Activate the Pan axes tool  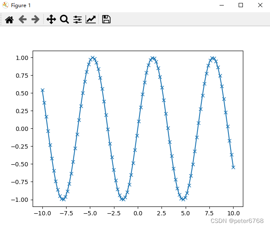pos(51,19)
